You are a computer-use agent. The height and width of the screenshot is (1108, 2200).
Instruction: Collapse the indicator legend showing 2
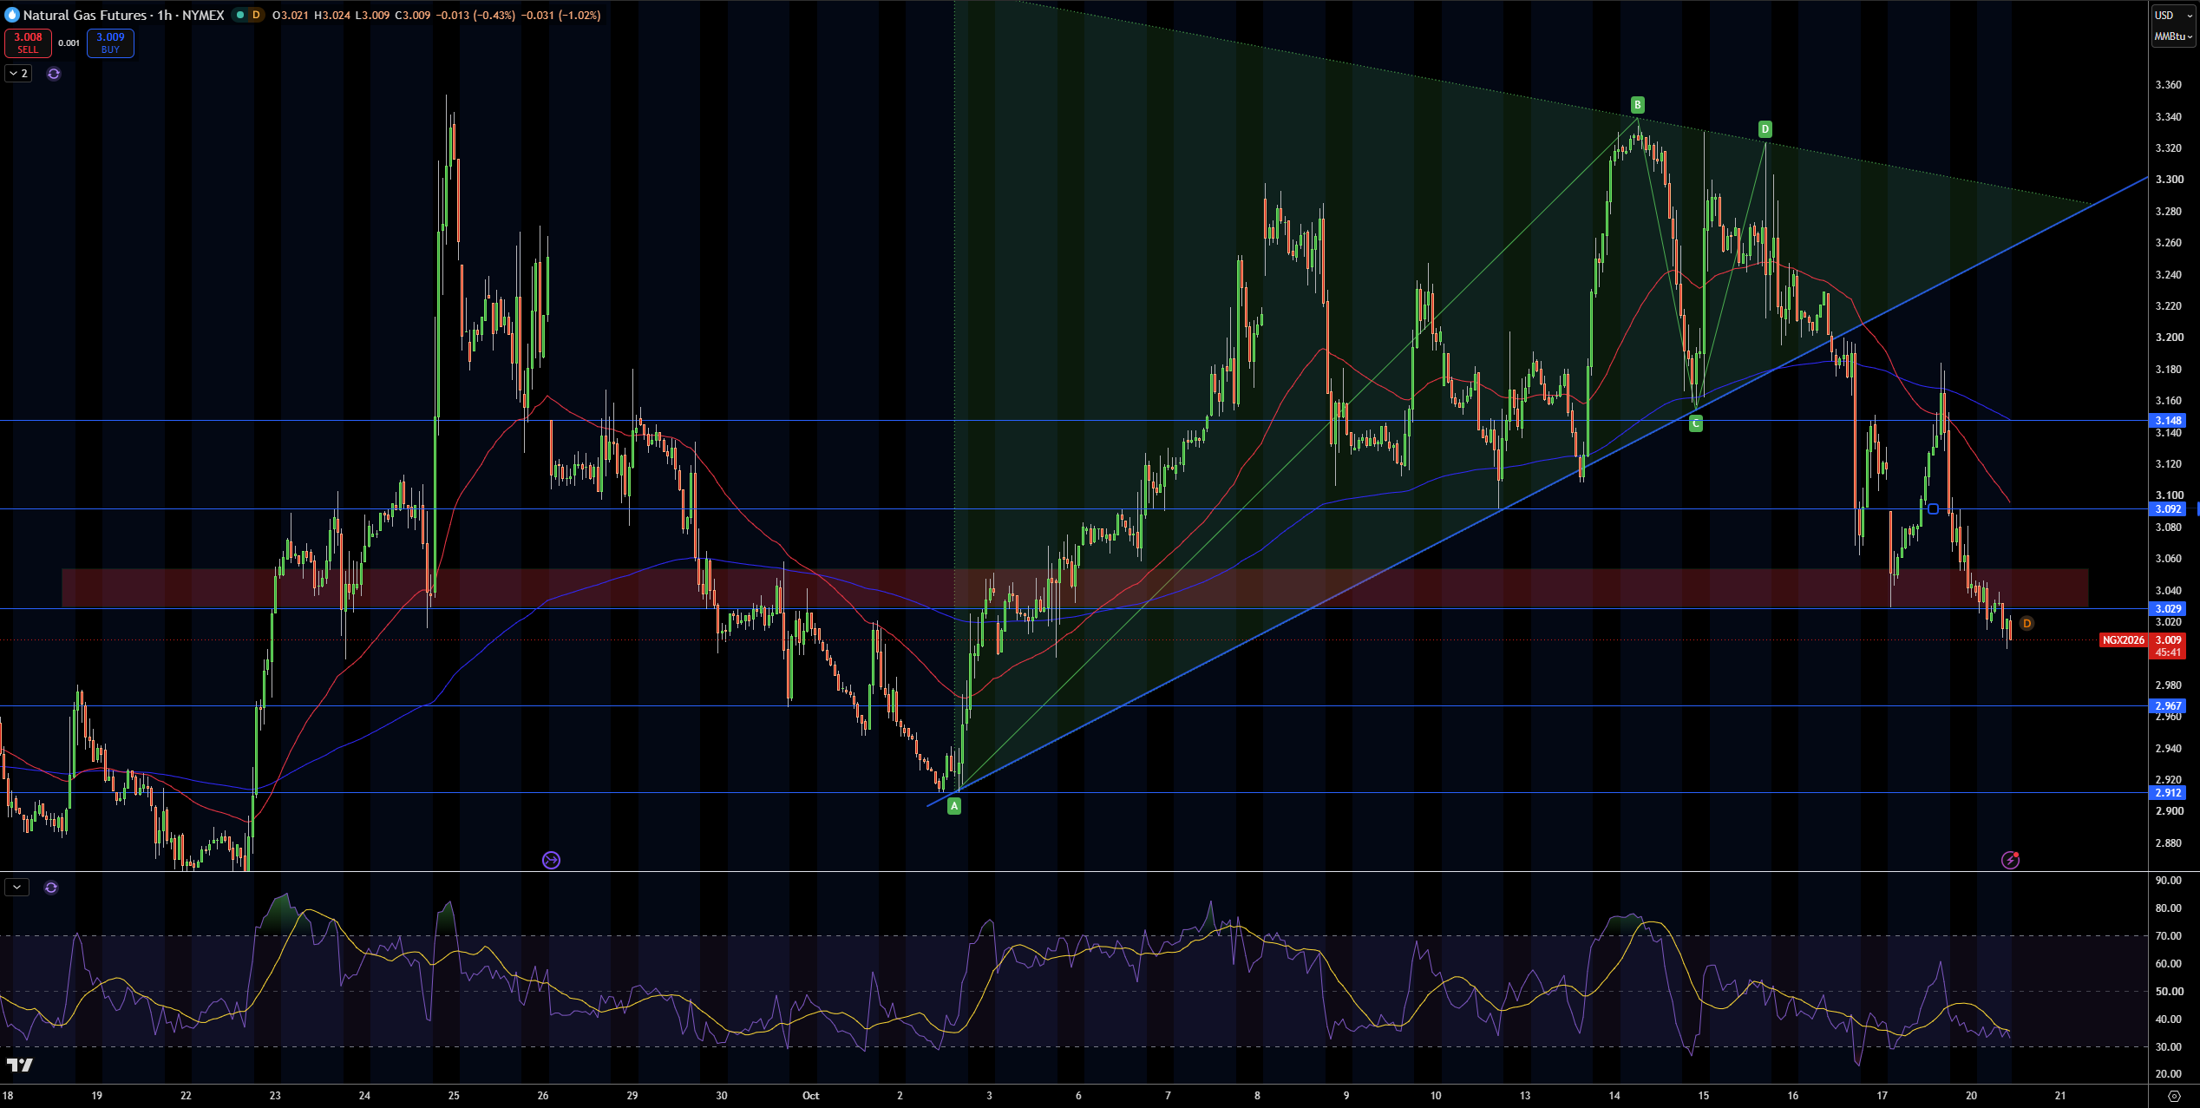click(19, 74)
